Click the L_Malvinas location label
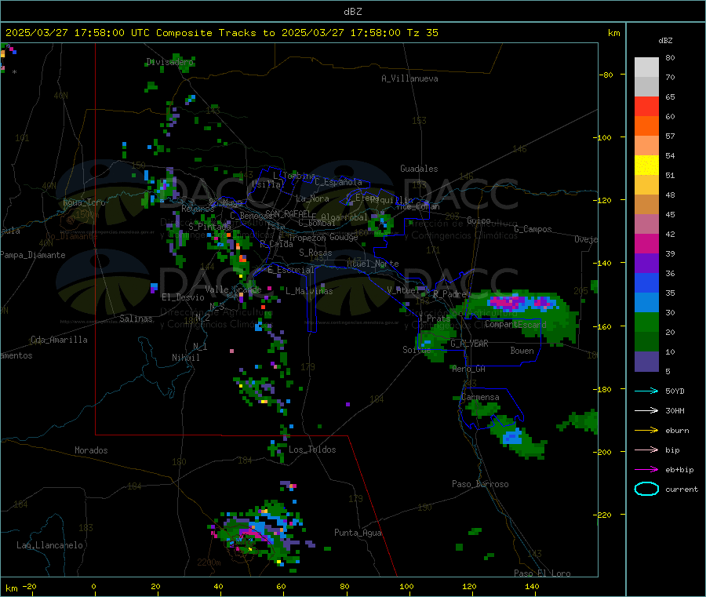The image size is (706, 597). pos(309,291)
